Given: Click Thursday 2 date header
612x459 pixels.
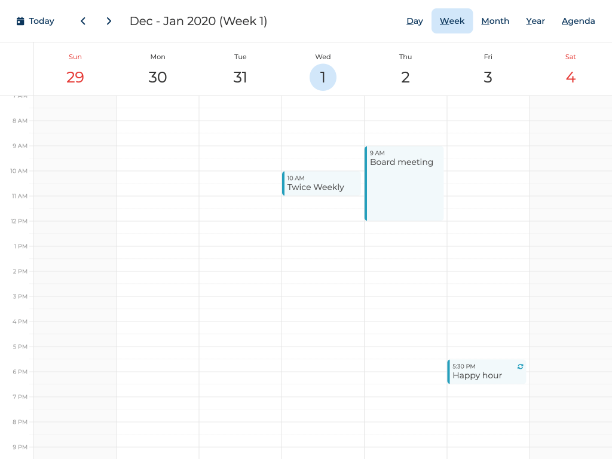Looking at the screenshot, I should [x=405, y=77].
